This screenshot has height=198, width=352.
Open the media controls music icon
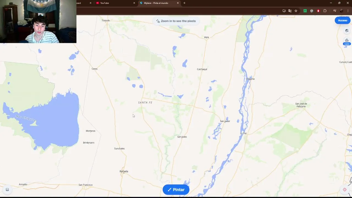[x=335, y=11]
